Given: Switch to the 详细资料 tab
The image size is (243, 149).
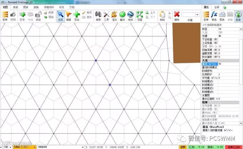Looking at the screenshot, I should [49, 7].
